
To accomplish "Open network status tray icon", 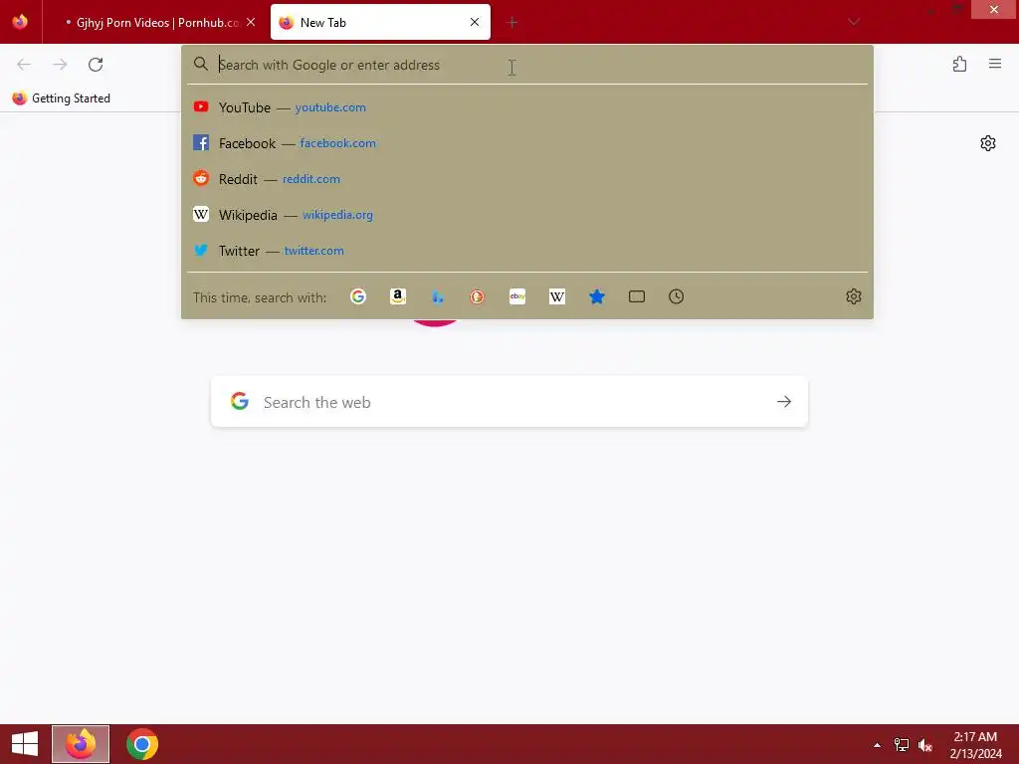I will click(x=902, y=744).
